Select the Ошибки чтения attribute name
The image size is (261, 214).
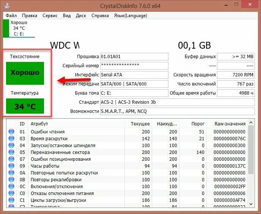pyautogui.click(x=47, y=132)
